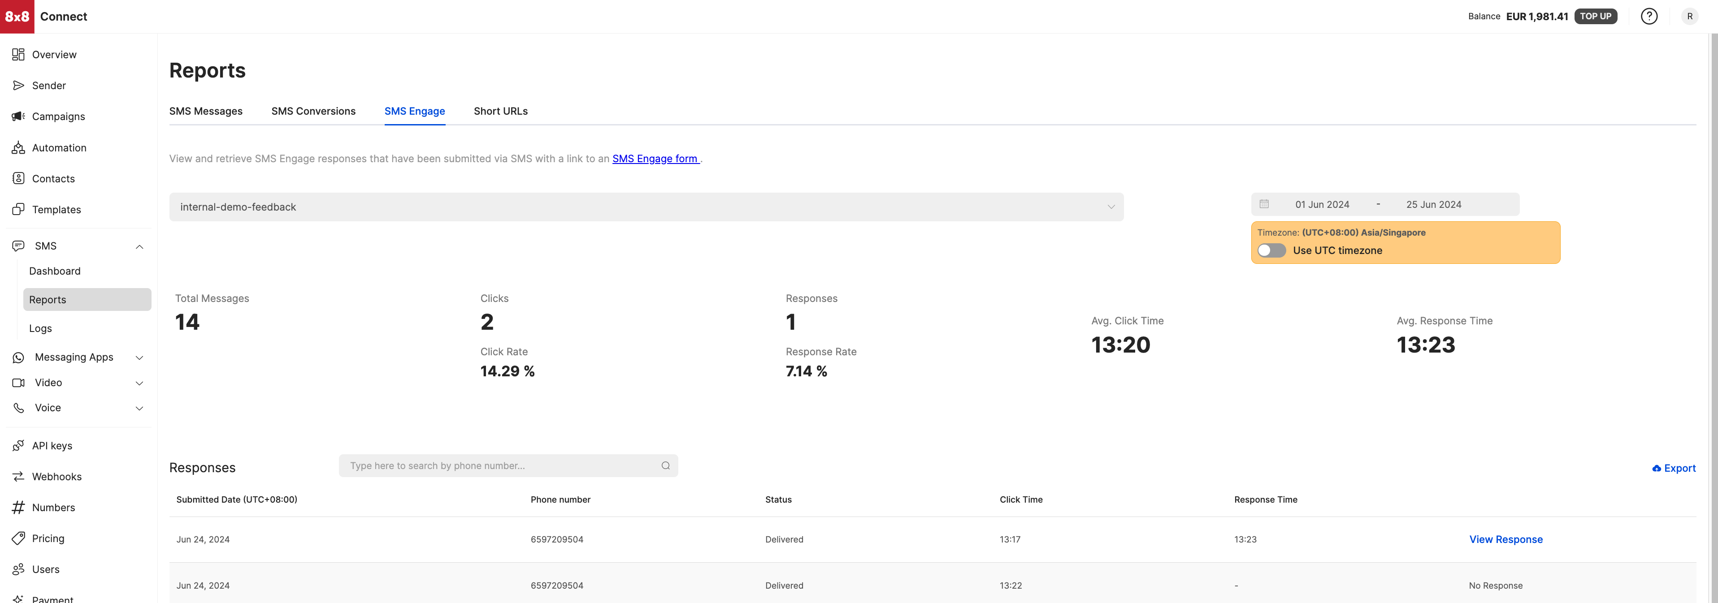The image size is (1718, 603).
Task: Click the Contacts sidebar icon
Action: 18,179
